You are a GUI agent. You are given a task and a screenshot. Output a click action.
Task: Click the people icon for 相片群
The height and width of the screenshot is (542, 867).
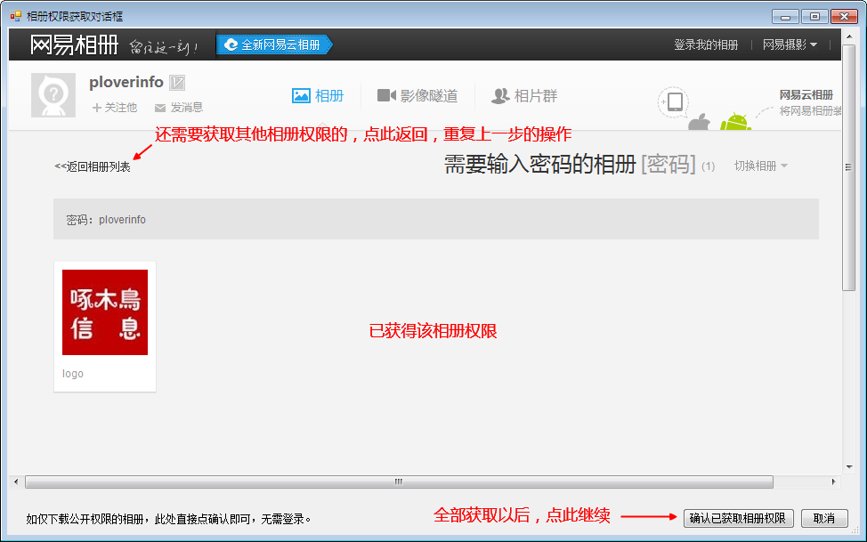500,96
